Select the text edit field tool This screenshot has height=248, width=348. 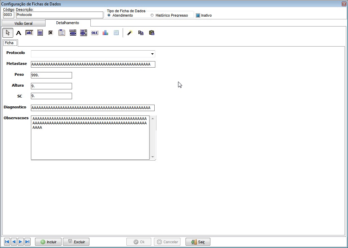pos(29,33)
